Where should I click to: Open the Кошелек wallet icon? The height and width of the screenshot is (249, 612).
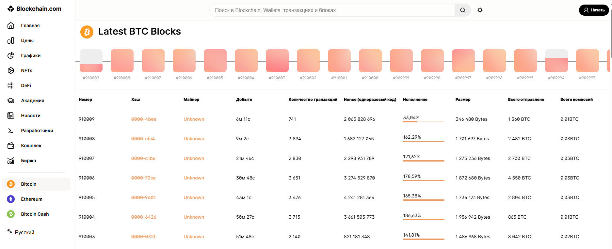click(11, 146)
